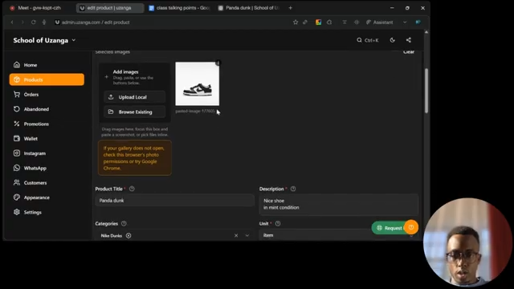
Task: Click the Description help icon
Action: click(x=293, y=189)
